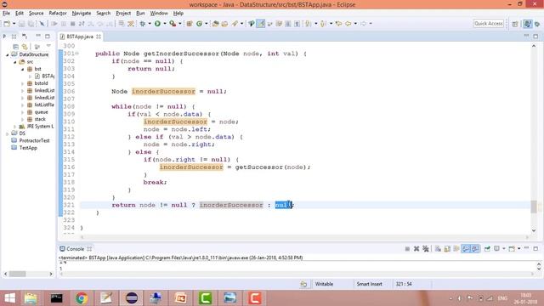Click the Open Type icon
Screen dimensions: 544x306
tap(215, 24)
